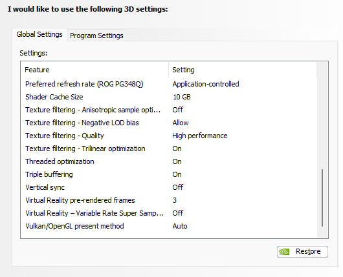Select Virtual Reality pre-rendered frames row
The width and height of the screenshot is (343, 277).
[x=169, y=200]
